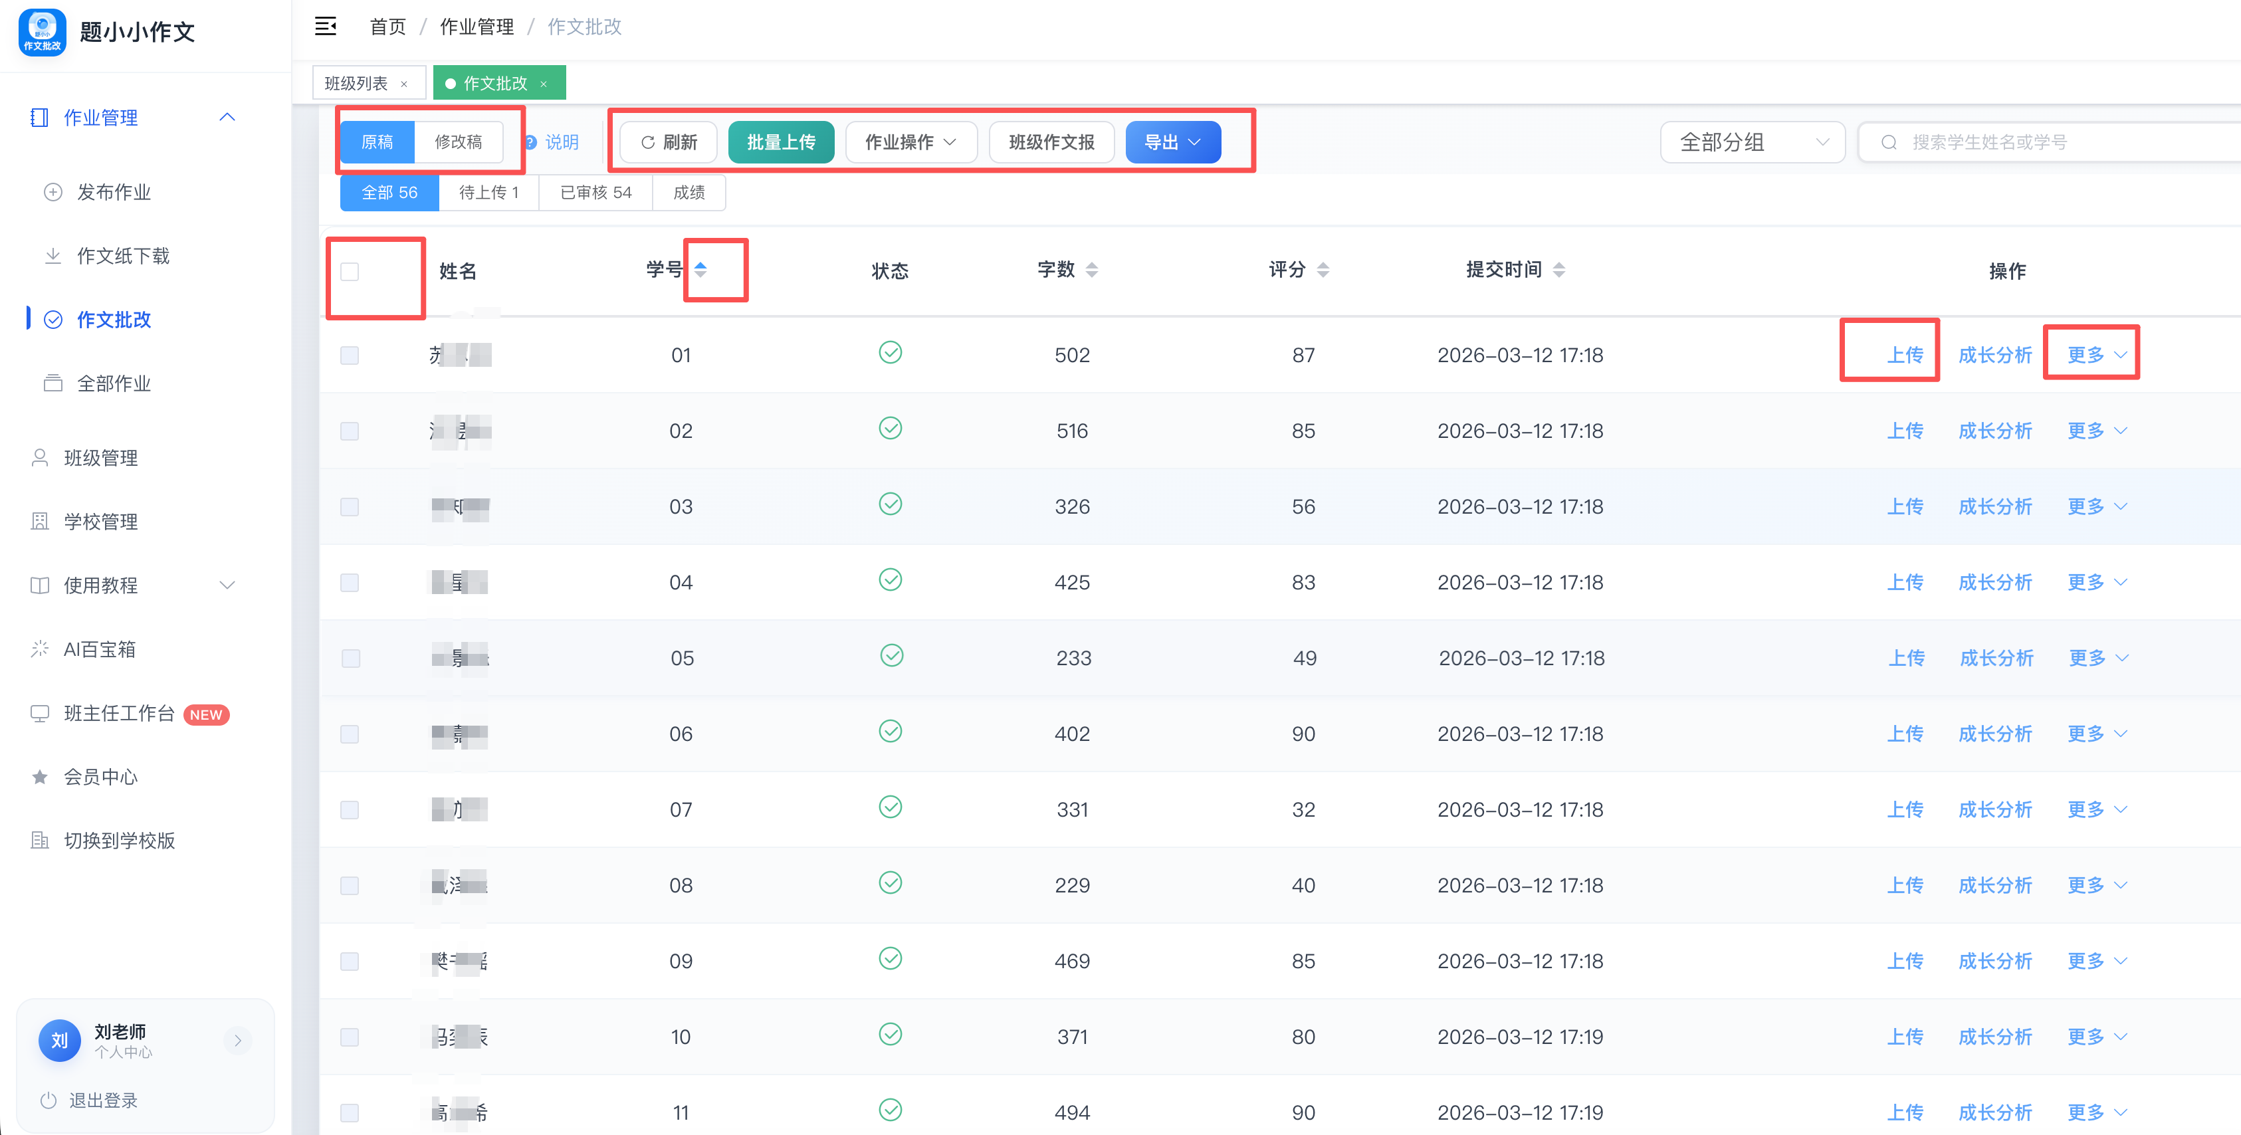Tick the checkbox for 学号 10 row
Screen dimensions: 2241x1135
[x=350, y=1037]
